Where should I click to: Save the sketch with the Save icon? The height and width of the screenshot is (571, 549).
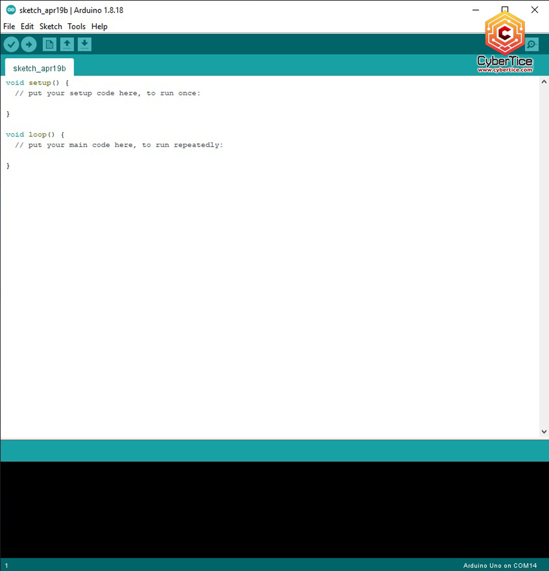pyautogui.click(x=85, y=44)
